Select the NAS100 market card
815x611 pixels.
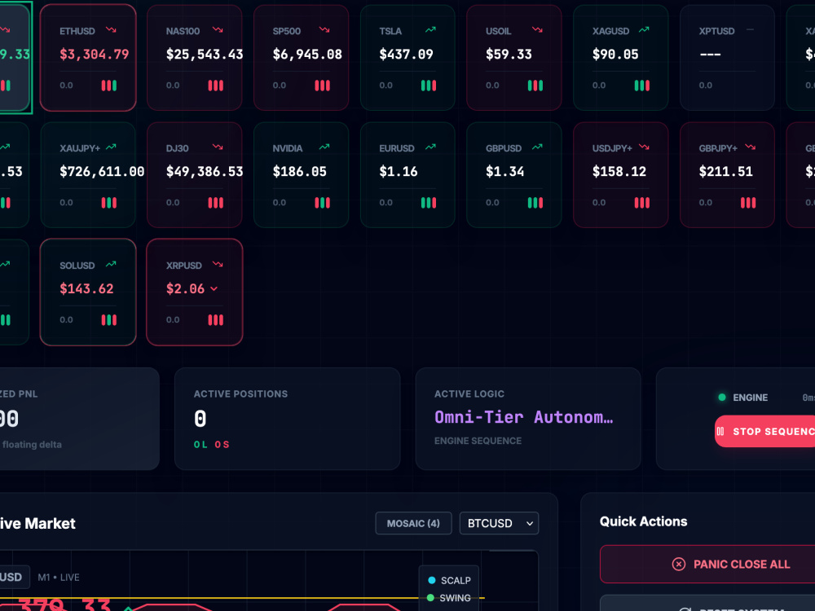pos(195,58)
